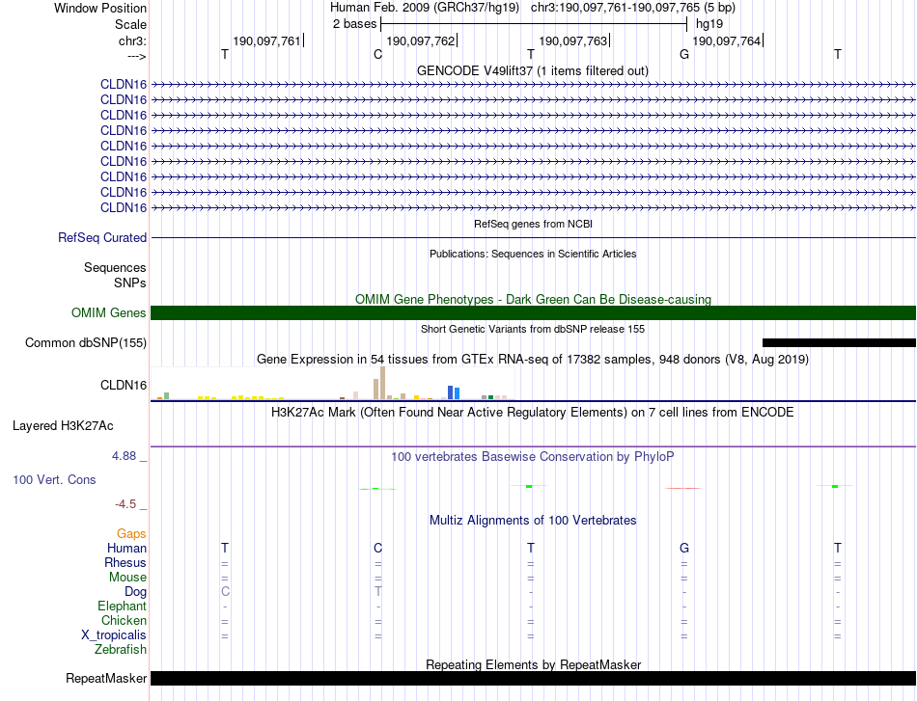Open the OMIM Gene Phenotypes track title
This screenshot has width=917, height=701.
pos(533,299)
